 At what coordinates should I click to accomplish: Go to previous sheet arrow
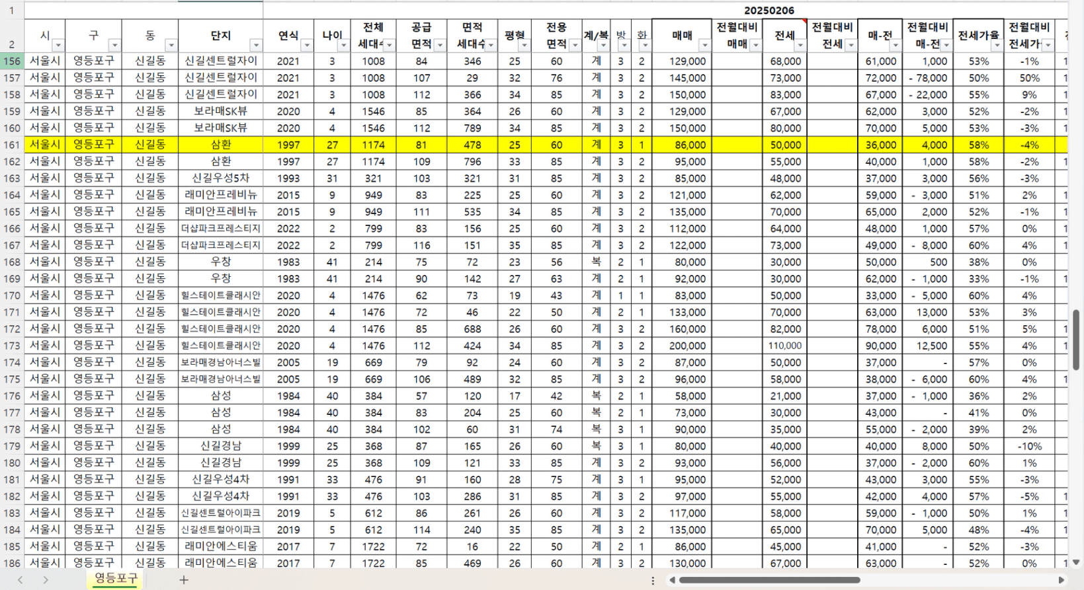tap(21, 579)
